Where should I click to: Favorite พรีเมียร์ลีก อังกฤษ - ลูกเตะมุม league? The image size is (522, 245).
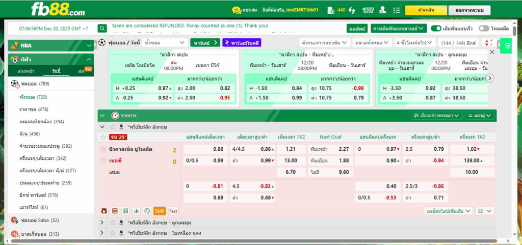[x=113, y=223]
